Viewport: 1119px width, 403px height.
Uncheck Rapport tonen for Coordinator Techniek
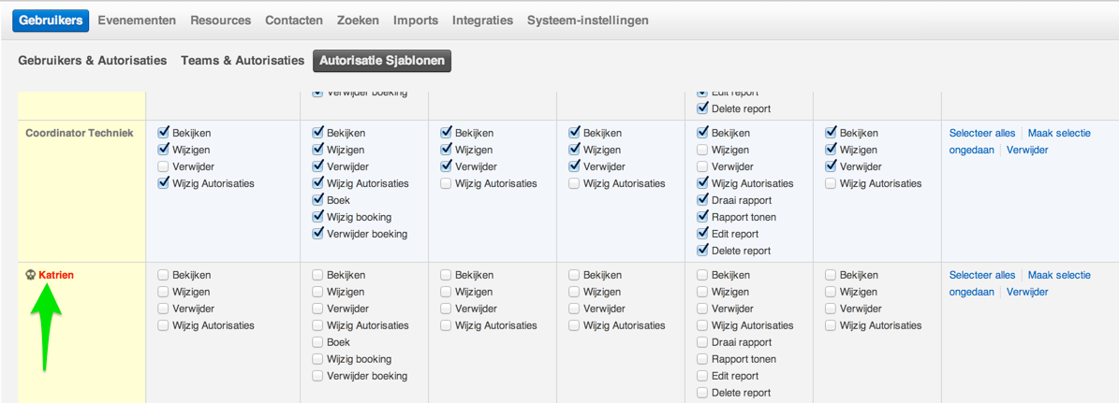pyautogui.click(x=702, y=217)
